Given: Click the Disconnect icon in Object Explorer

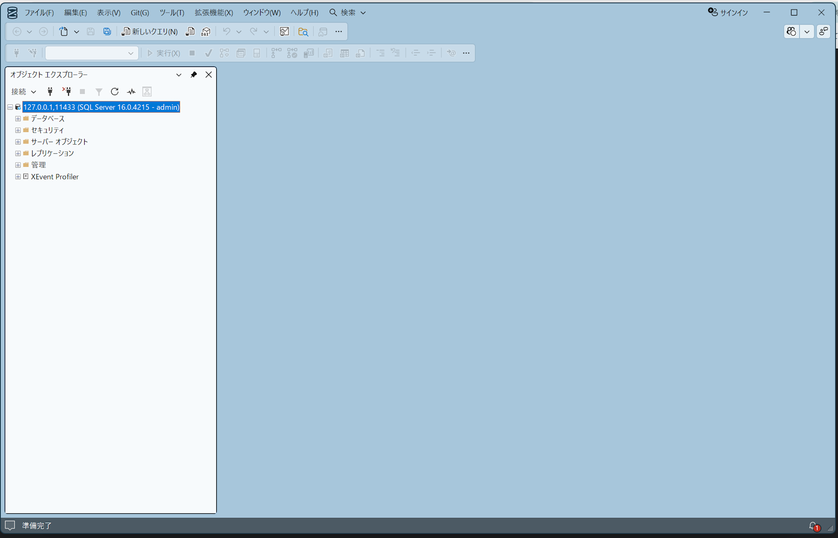Looking at the screenshot, I should tap(67, 91).
